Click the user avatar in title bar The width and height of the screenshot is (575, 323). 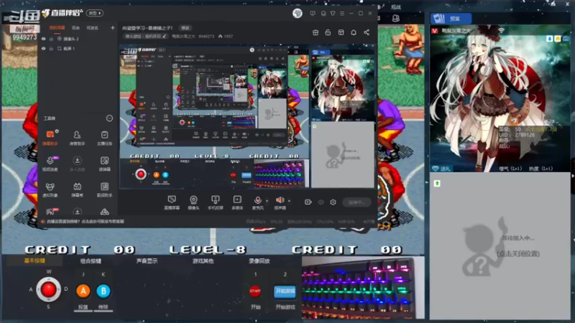(x=298, y=14)
